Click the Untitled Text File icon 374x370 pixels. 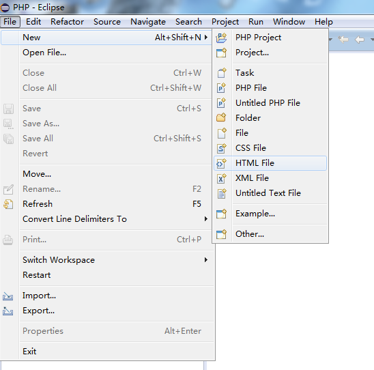[x=222, y=193]
